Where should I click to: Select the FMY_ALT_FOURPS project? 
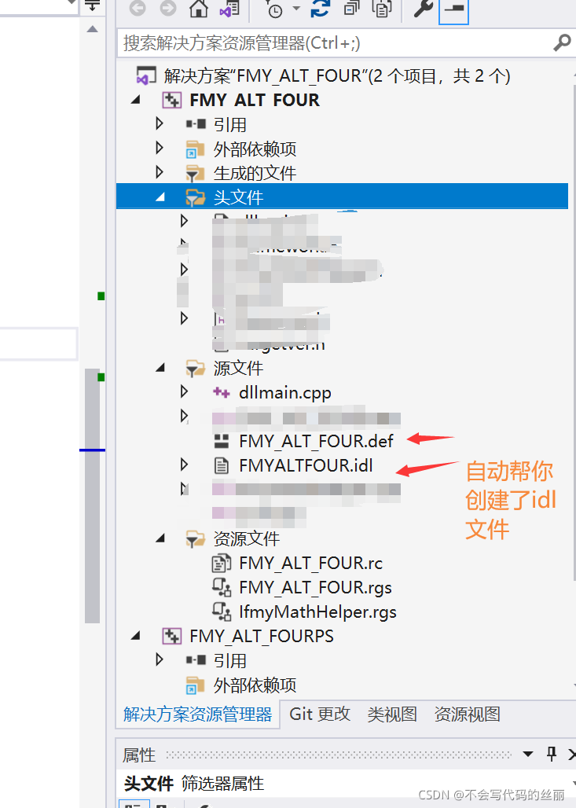[262, 637]
